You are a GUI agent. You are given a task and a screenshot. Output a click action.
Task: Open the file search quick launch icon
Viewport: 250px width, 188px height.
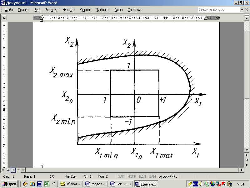point(32,184)
